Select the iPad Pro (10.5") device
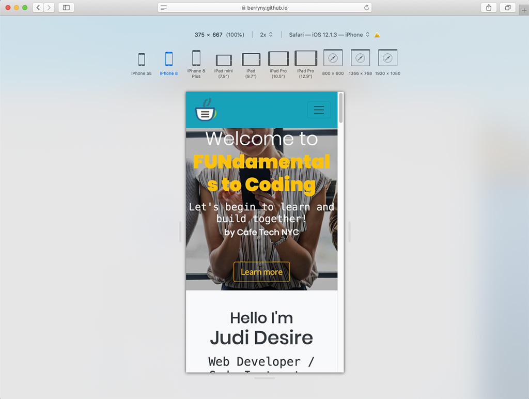529x399 pixels. pyautogui.click(x=278, y=59)
